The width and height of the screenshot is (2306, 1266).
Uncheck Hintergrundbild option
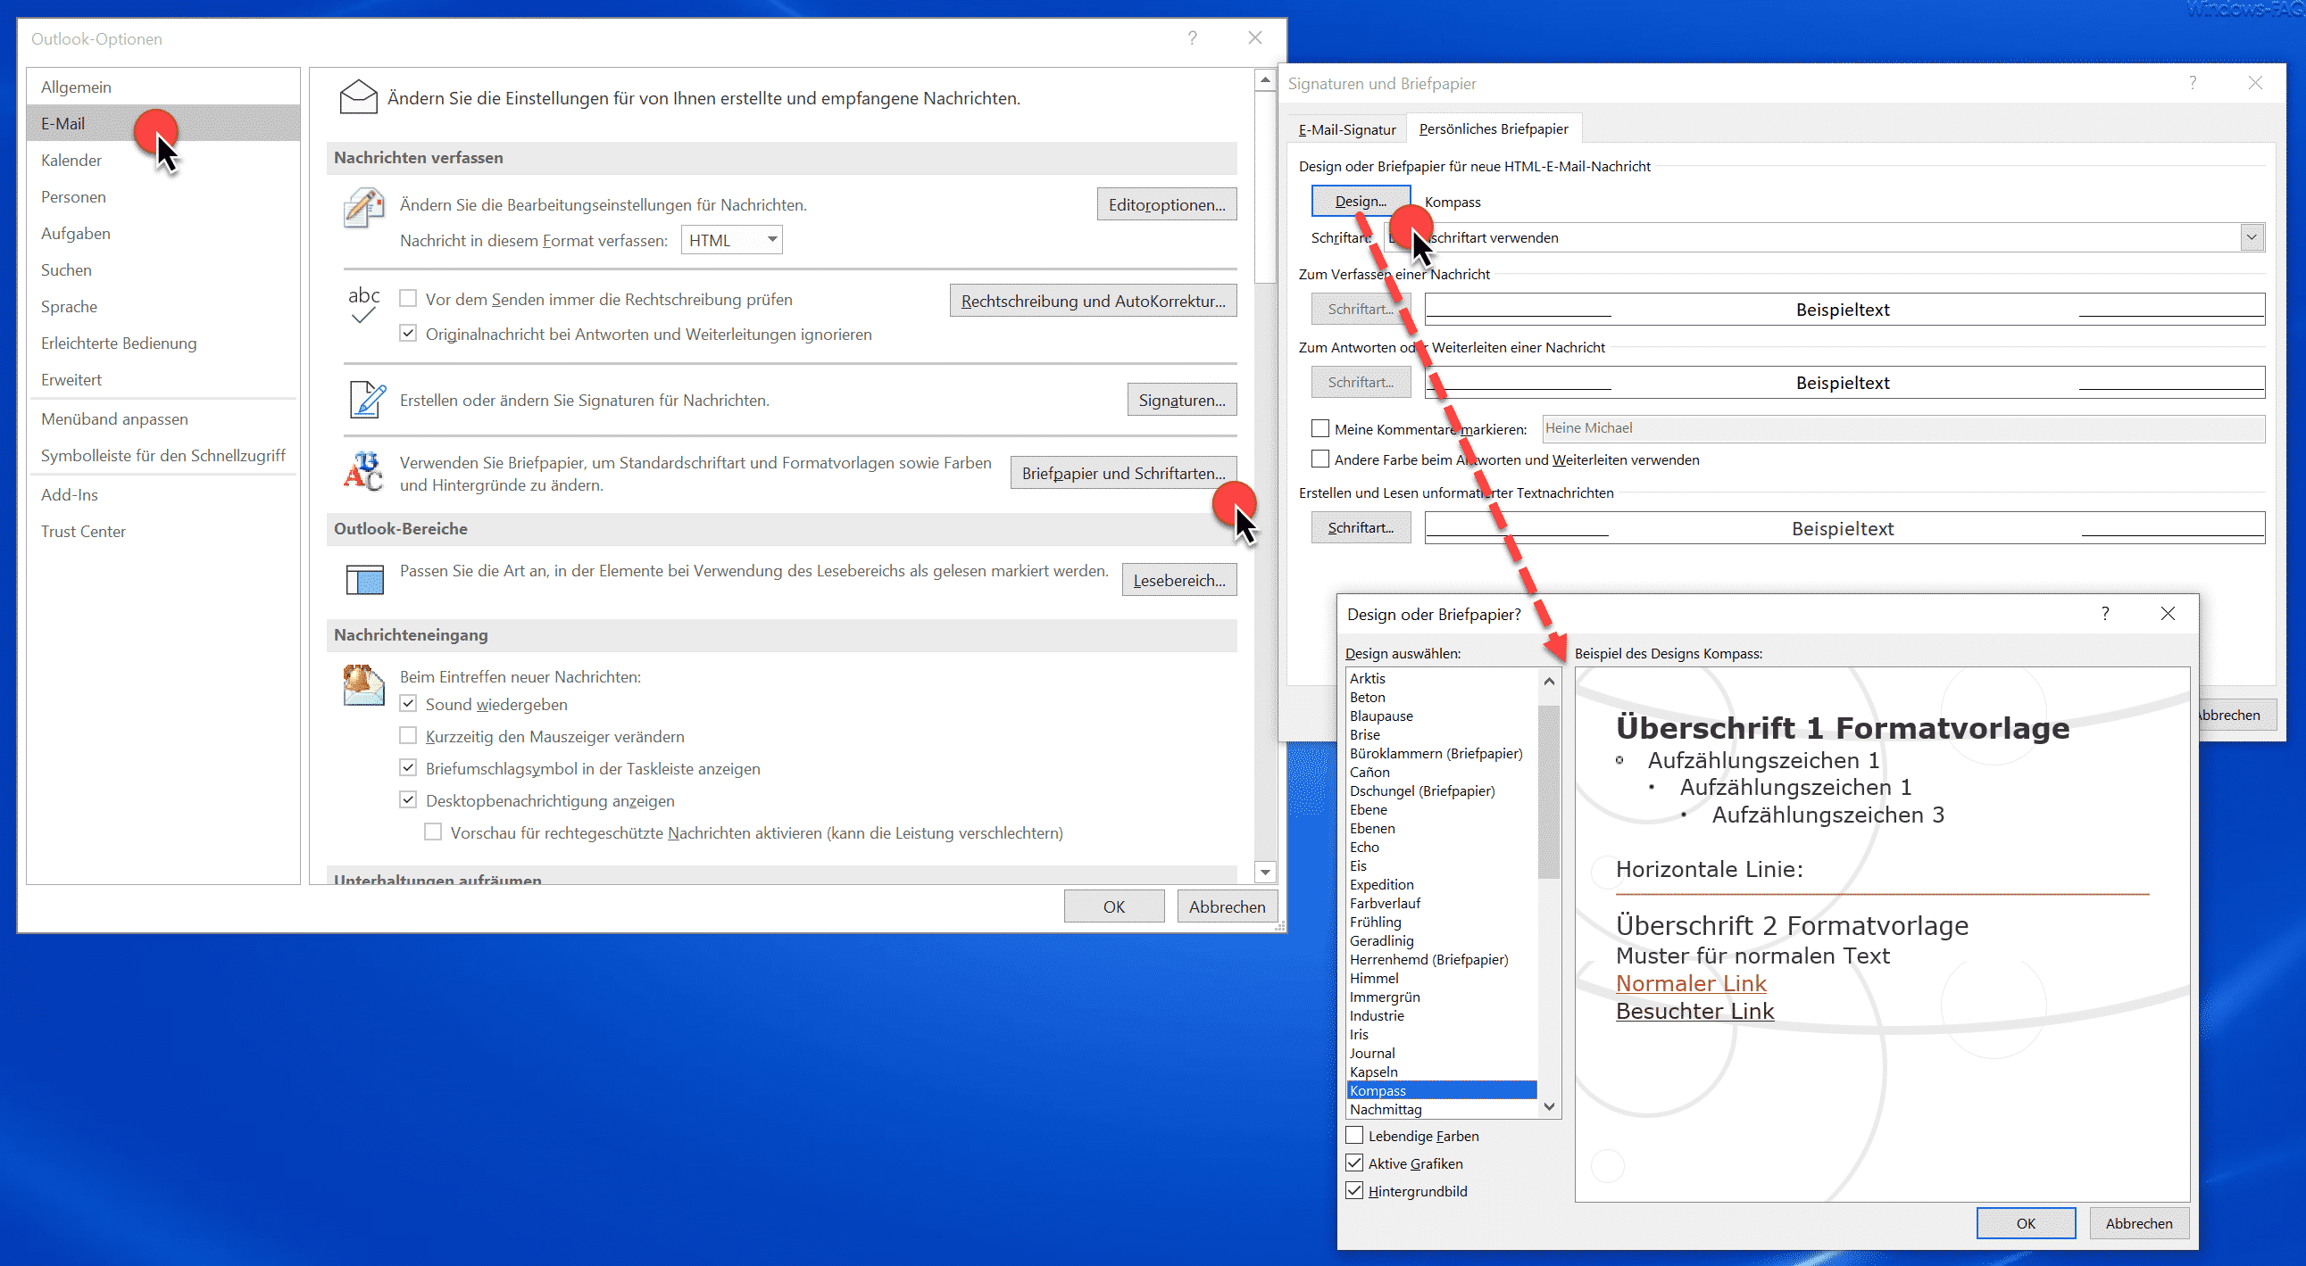point(1355,1191)
